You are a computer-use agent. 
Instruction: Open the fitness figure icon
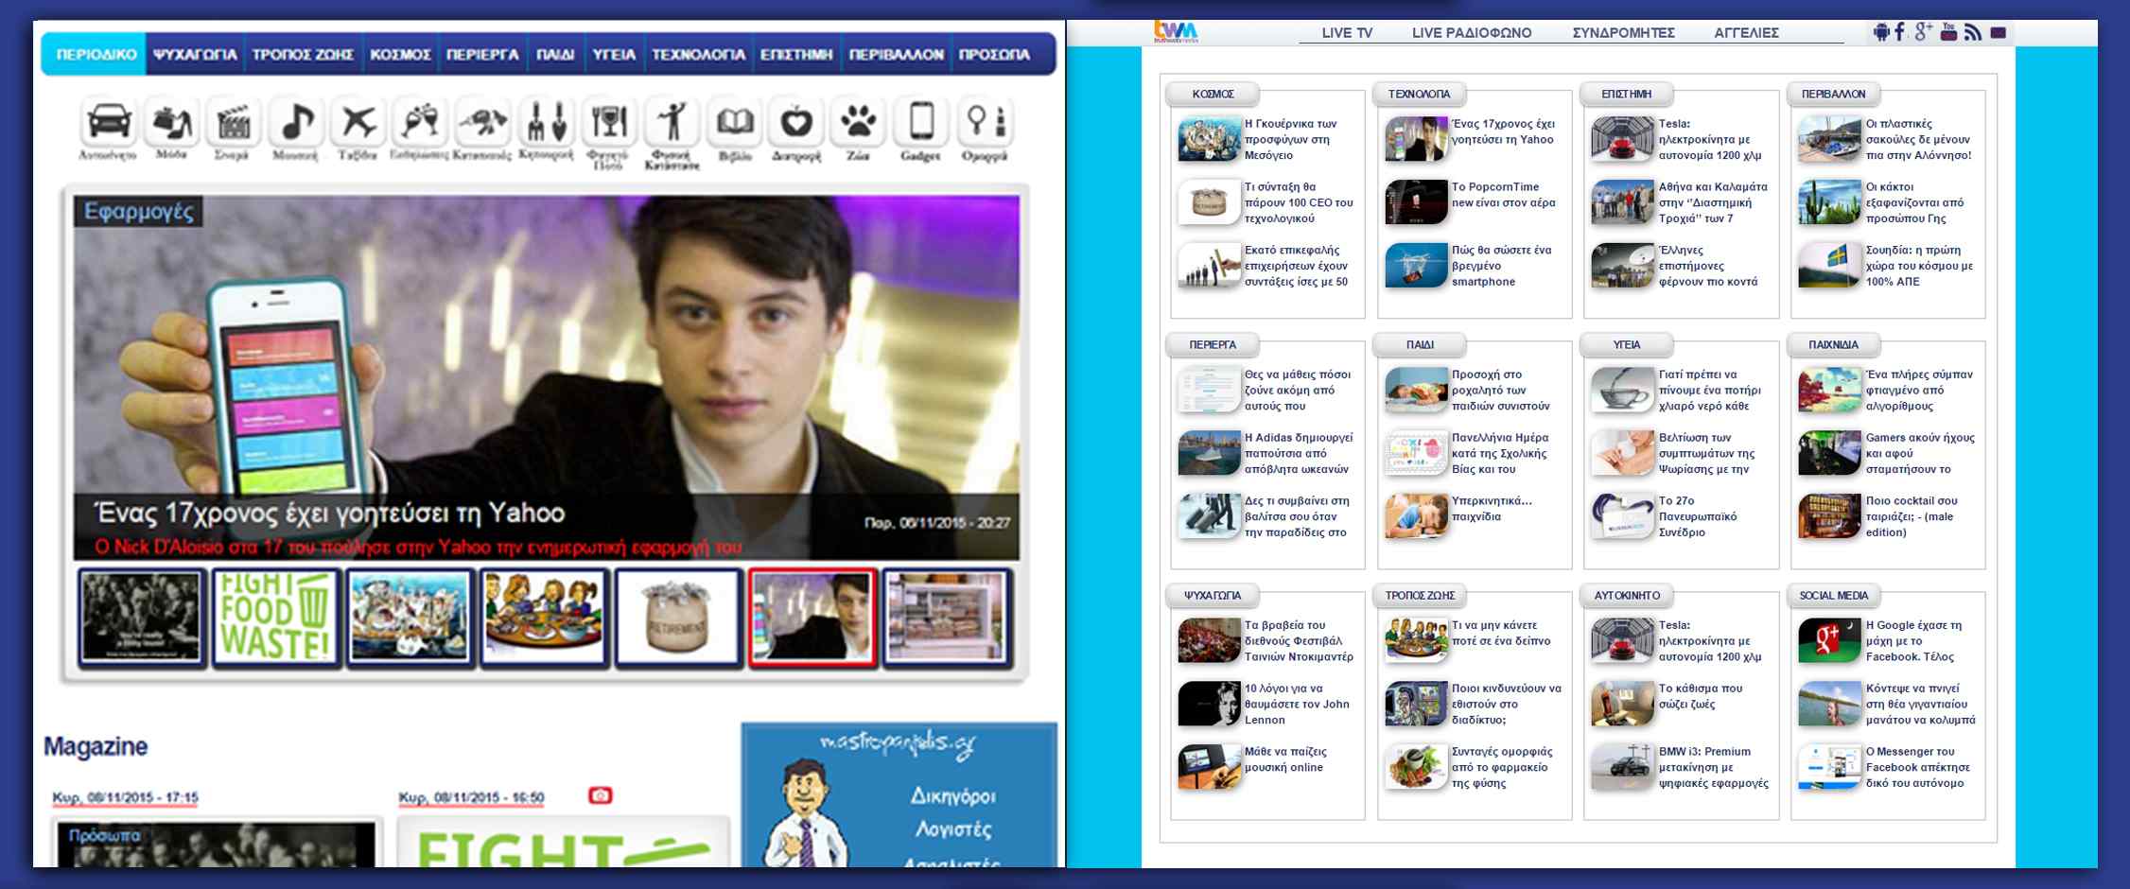coord(672,122)
